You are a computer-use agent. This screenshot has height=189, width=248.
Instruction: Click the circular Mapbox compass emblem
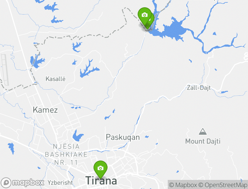(6, 183)
